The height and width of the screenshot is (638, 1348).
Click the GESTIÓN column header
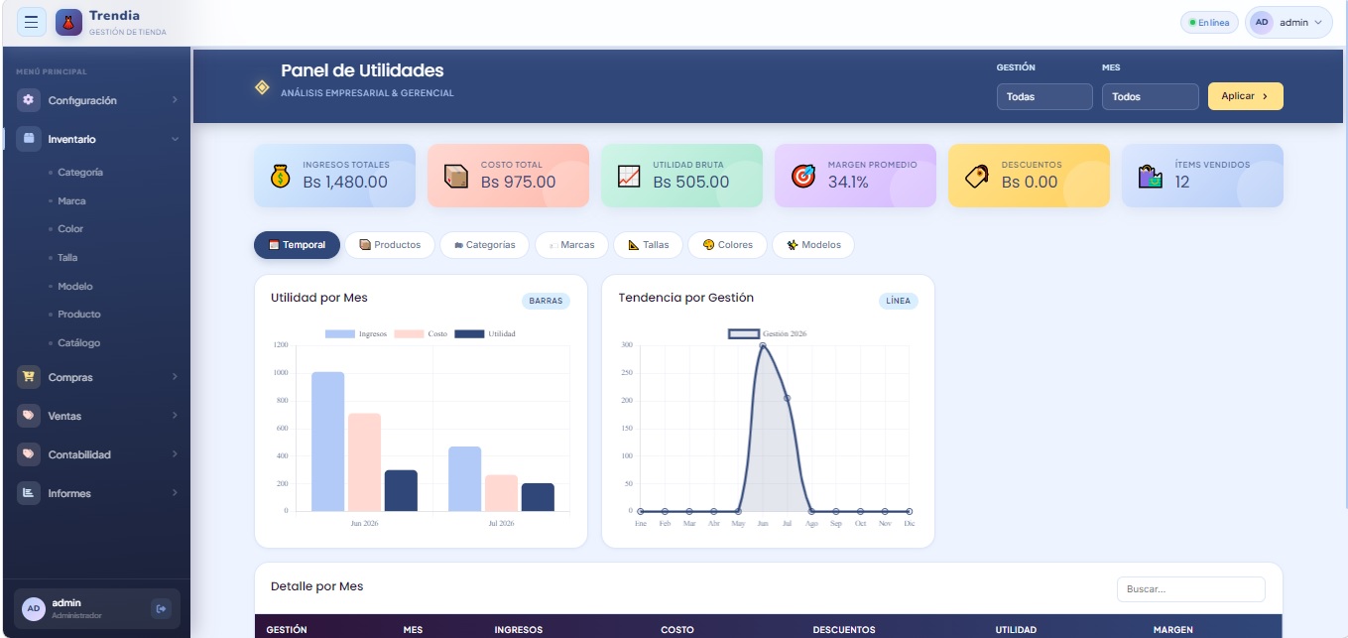(x=287, y=630)
